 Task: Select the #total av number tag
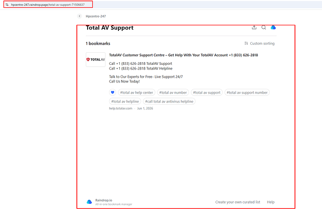click(173, 92)
